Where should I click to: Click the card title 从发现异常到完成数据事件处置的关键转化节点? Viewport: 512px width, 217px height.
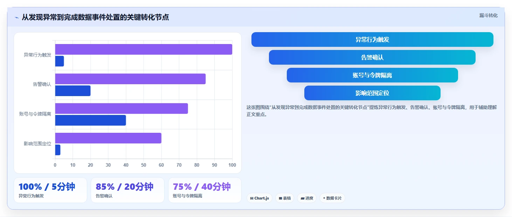point(95,17)
